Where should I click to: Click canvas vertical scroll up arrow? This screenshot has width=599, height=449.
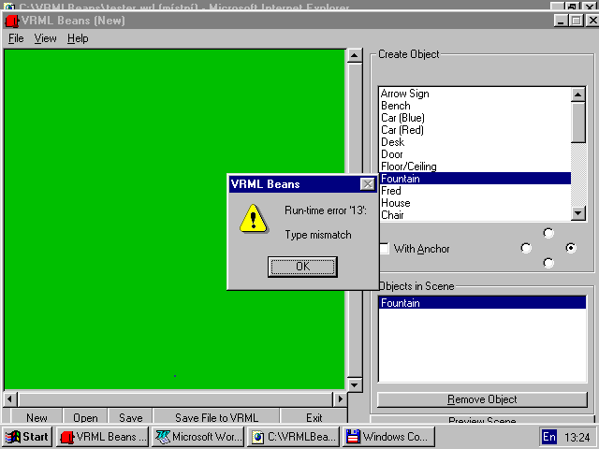[354, 56]
